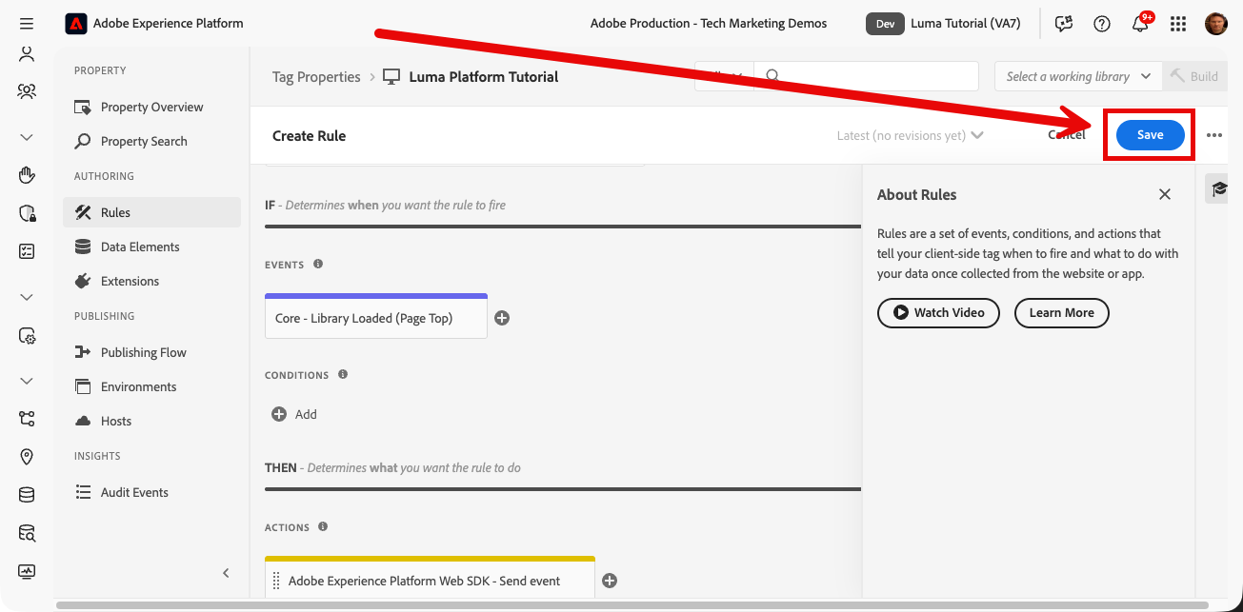
Task: Open Luma Platform Tutorial breadcrumb
Action: click(484, 76)
